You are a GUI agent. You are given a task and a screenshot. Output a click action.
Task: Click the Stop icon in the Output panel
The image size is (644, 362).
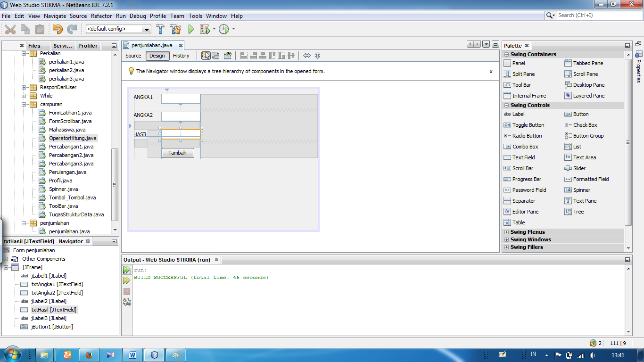point(126,291)
